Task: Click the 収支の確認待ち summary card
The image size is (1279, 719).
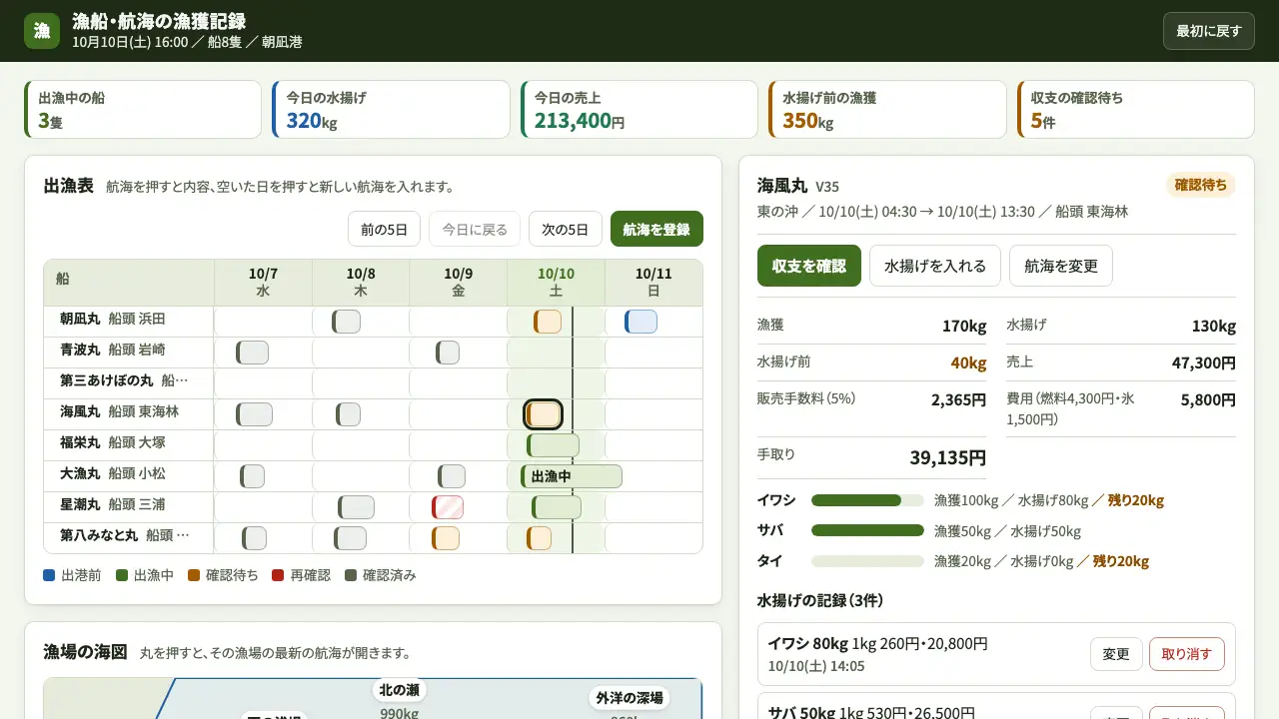Action: pyautogui.click(x=1135, y=110)
